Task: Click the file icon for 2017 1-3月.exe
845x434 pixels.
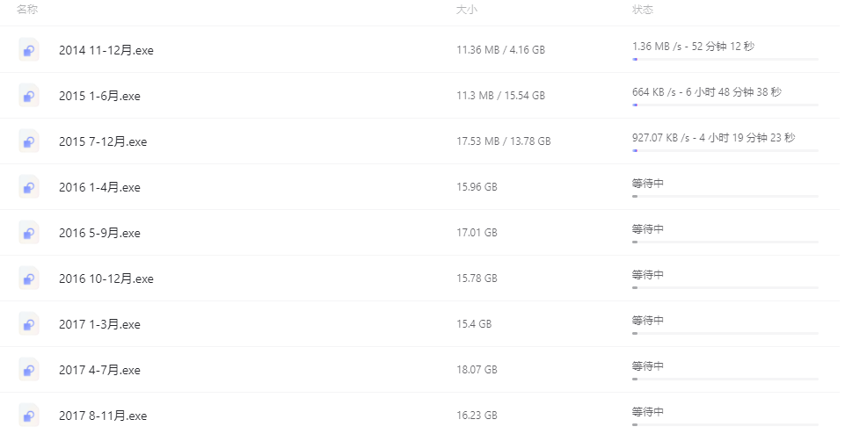Action: pos(28,324)
